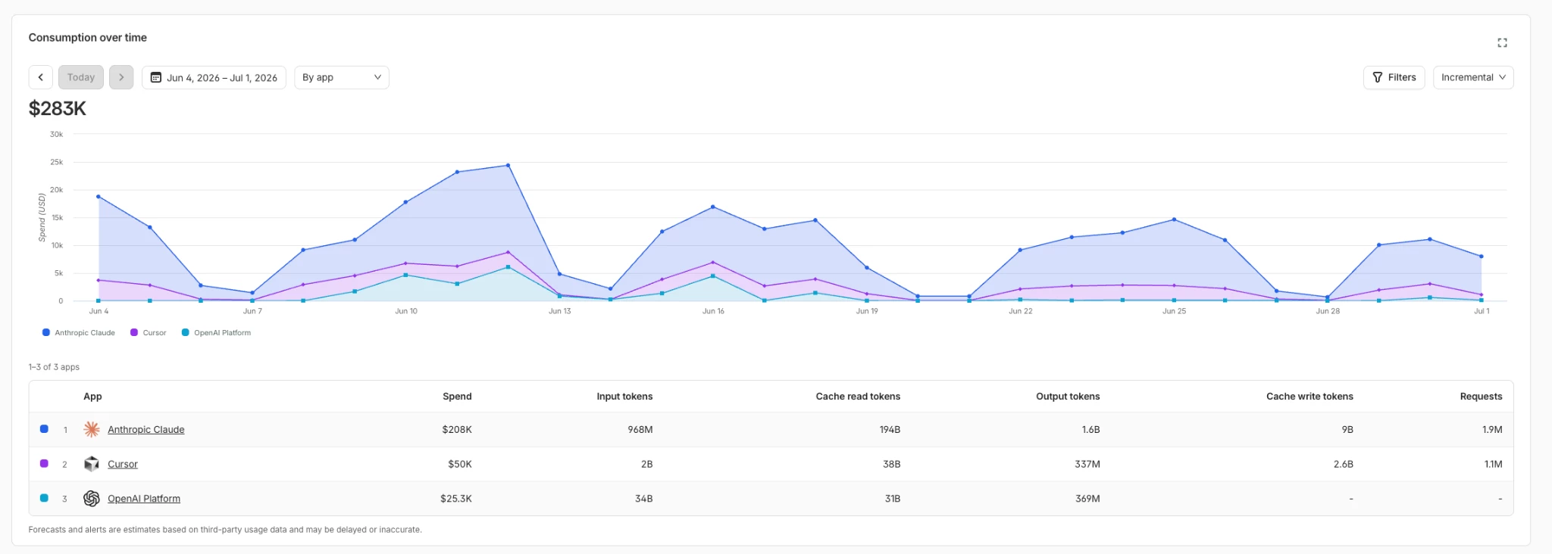The image size is (1552, 554).
Task: Toggle OpenAI Platform series in chart legend
Action: [217, 332]
